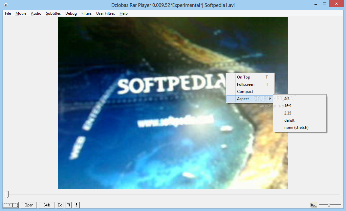The height and width of the screenshot is (211, 346).
Task: Set aspect ratio to 2.35
Action: coord(300,113)
